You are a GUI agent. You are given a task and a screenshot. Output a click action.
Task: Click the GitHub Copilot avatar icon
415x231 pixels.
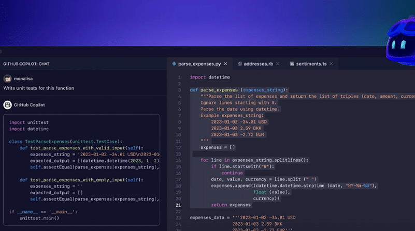pos(7,105)
